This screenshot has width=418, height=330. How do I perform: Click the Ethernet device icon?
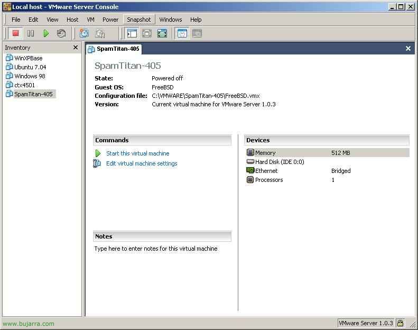250,170
